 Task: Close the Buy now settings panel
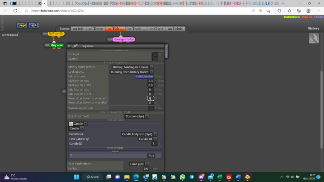[69, 46]
